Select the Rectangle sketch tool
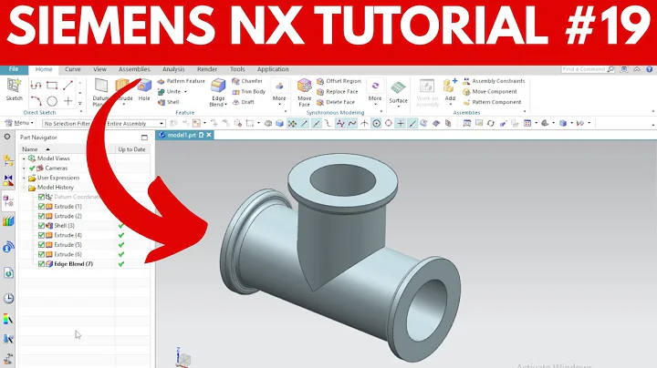Viewport: 657px width, 368px height. [52, 86]
